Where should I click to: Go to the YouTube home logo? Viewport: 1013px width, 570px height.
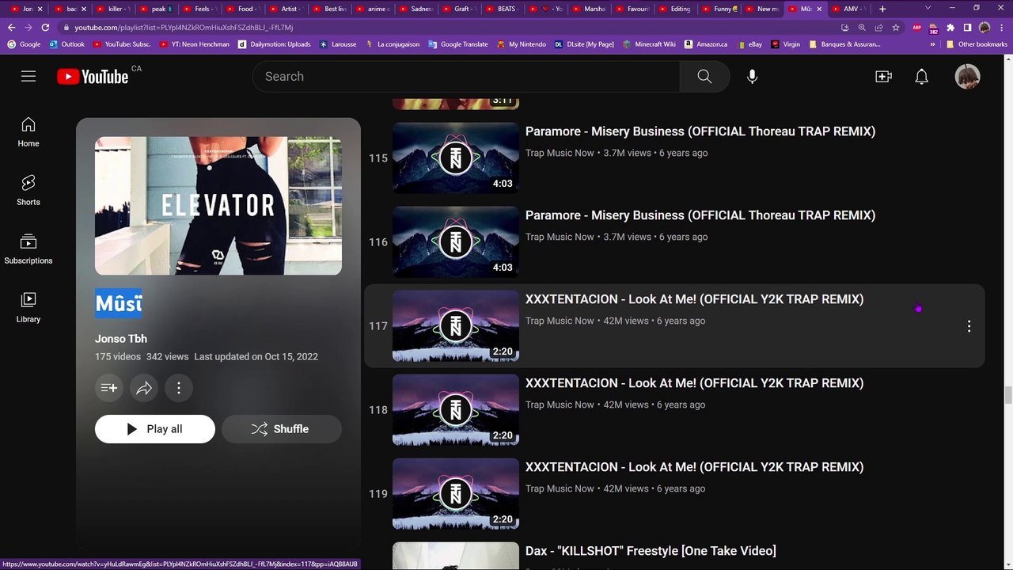tap(93, 76)
